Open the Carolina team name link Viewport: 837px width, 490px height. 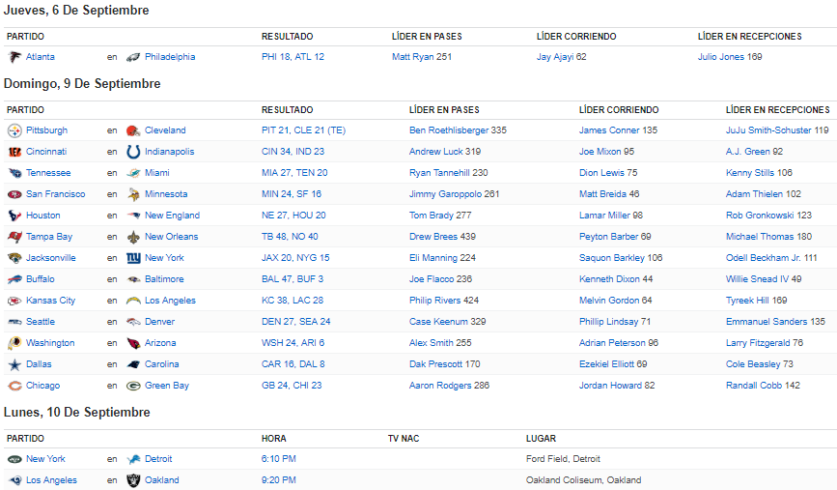(x=162, y=364)
